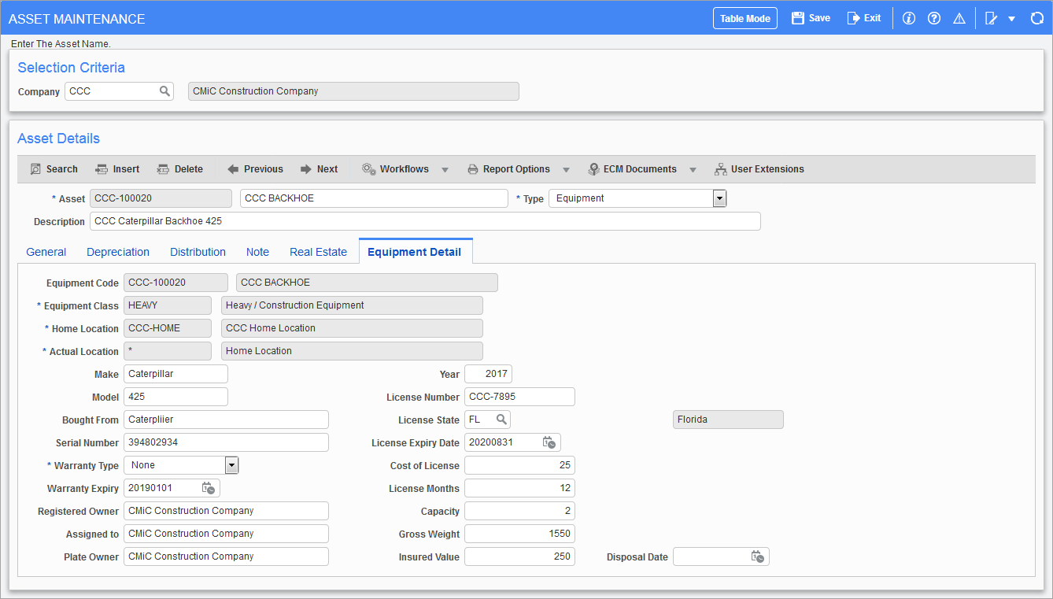
Task: Save the asset record
Action: [810, 17]
